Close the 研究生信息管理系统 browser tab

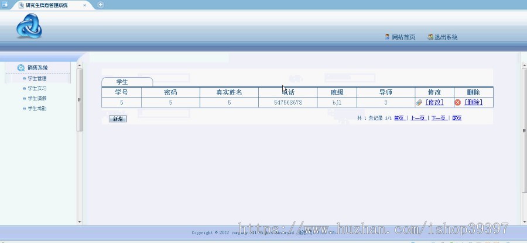(84, 5)
